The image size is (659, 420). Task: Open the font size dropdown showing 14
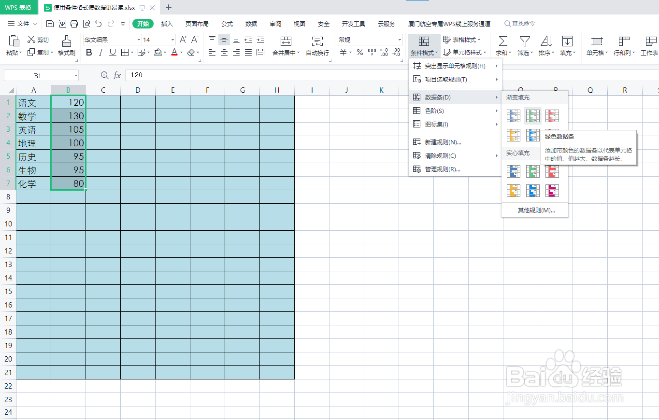[172, 40]
